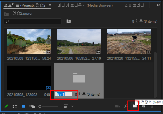Select the 20210508_123903 sequence thumbnail

[x=29, y=78]
